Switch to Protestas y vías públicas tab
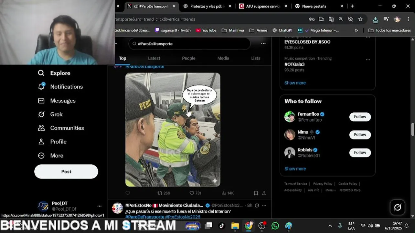 [207, 6]
